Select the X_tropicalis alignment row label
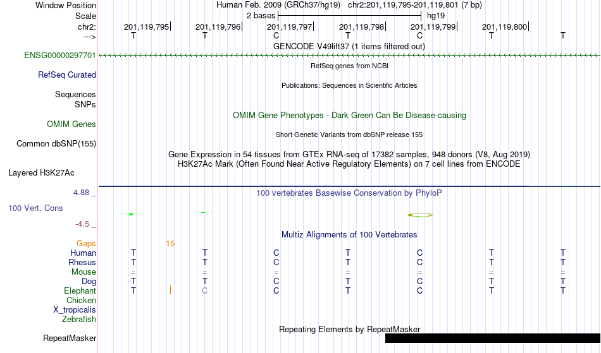Viewport: 601px width, 353px height. 75,310
